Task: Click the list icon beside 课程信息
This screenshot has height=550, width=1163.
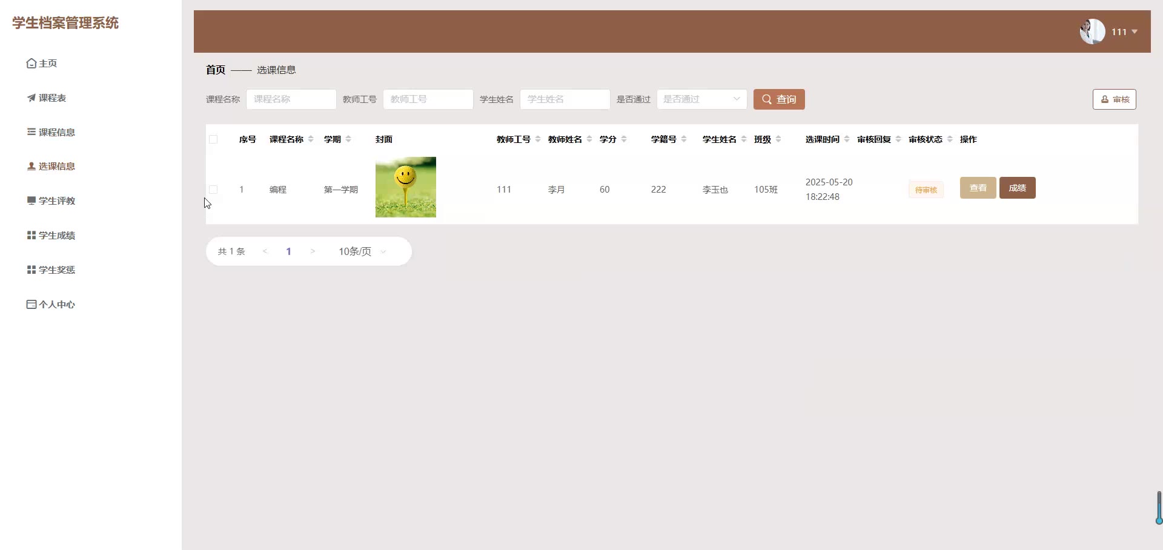Action: pos(31,132)
